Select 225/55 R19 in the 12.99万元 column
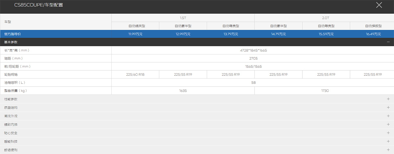This screenshot has width=394, height=154. 183,74
